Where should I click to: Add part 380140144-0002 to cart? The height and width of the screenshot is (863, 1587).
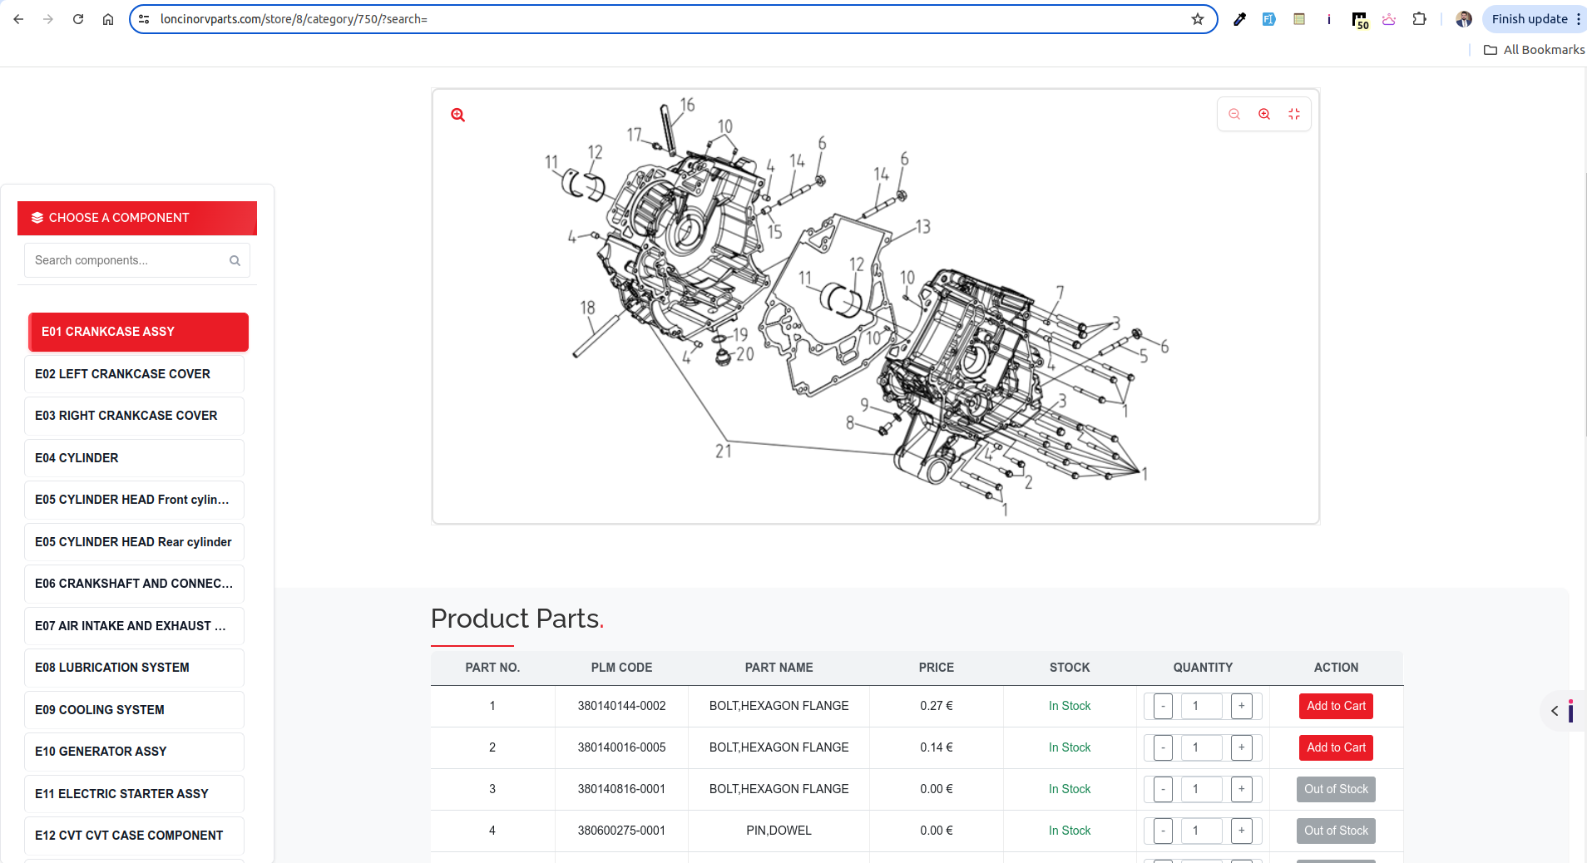point(1335,706)
